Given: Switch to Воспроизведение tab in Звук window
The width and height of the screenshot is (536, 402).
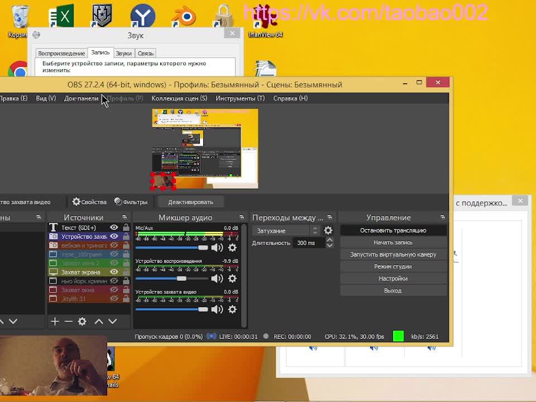Looking at the screenshot, I should coord(61,54).
